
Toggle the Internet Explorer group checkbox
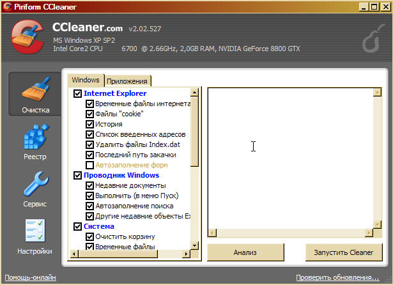pyautogui.click(x=77, y=93)
